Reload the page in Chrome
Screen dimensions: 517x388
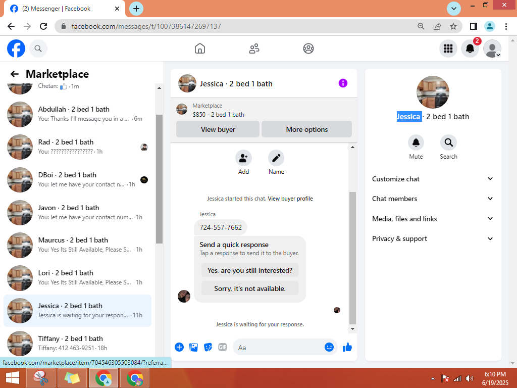point(43,26)
